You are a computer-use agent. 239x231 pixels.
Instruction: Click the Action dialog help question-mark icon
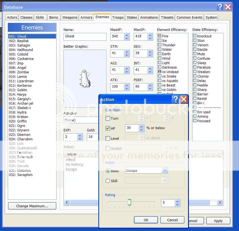175,99
